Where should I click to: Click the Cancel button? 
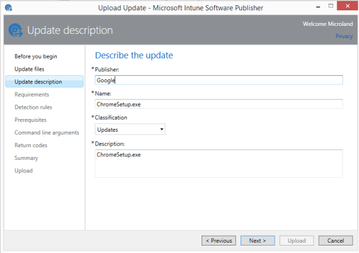tap(335, 240)
